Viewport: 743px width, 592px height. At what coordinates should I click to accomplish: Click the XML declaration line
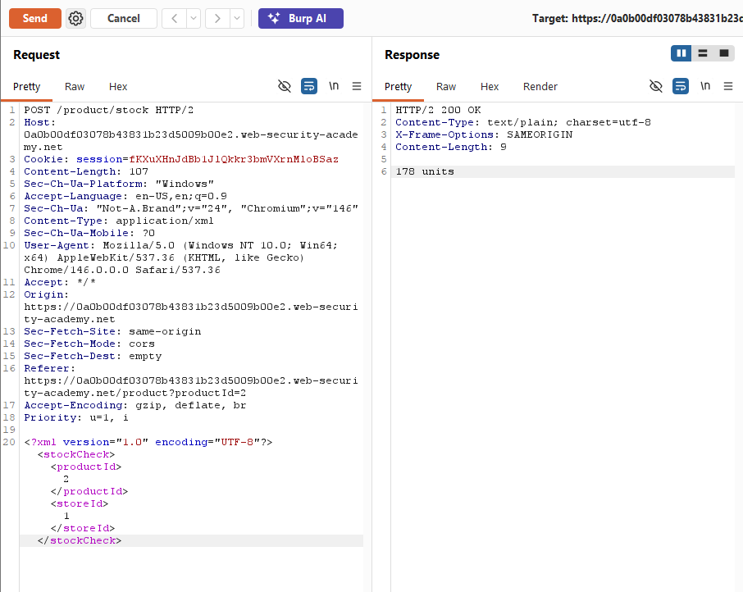click(x=148, y=442)
